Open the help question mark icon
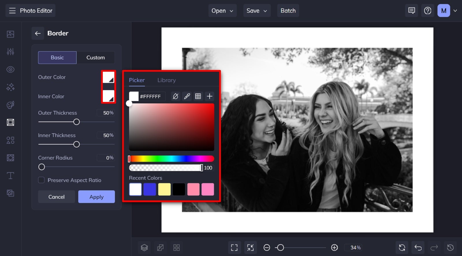The height and width of the screenshot is (256, 462). 428,11
